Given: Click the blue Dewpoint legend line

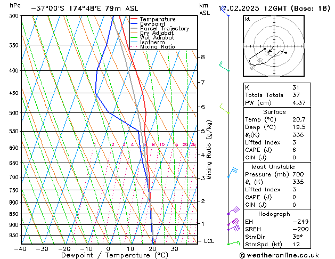Looking at the screenshot, I should (x=134, y=23).
